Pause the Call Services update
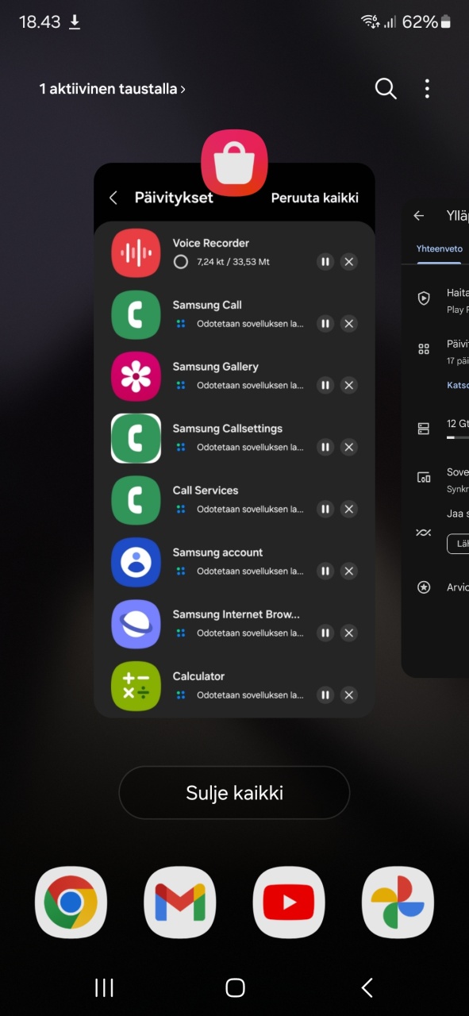 click(325, 509)
